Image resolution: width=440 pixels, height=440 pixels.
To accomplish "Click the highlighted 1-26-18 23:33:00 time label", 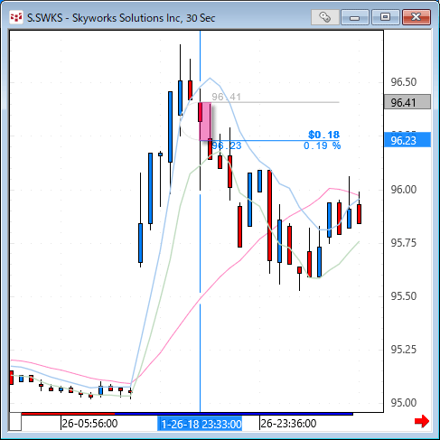I will (200, 424).
